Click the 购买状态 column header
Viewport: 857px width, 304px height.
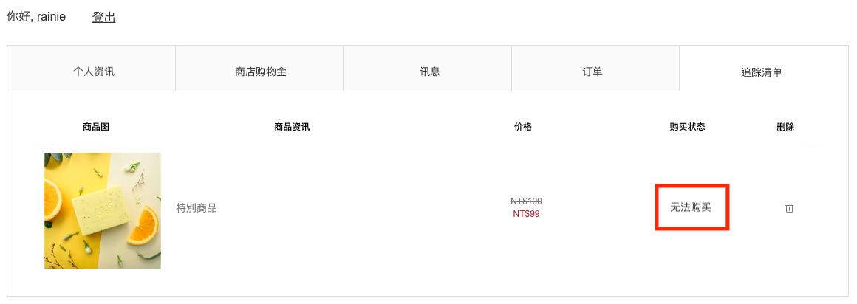(687, 127)
